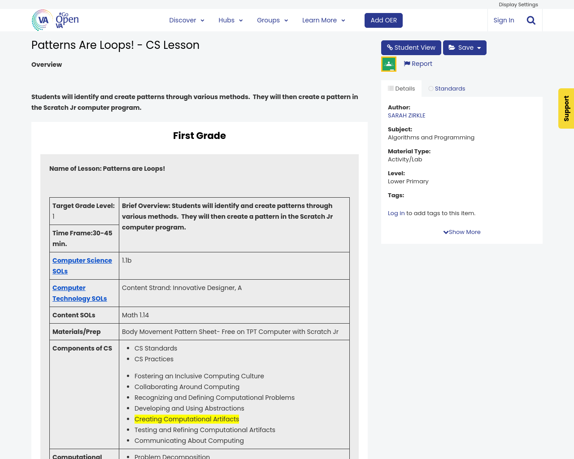Screen dimensions: 574x459
Task: Open author SARAH ZIRKLE's profile
Action: (x=406, y=116)
